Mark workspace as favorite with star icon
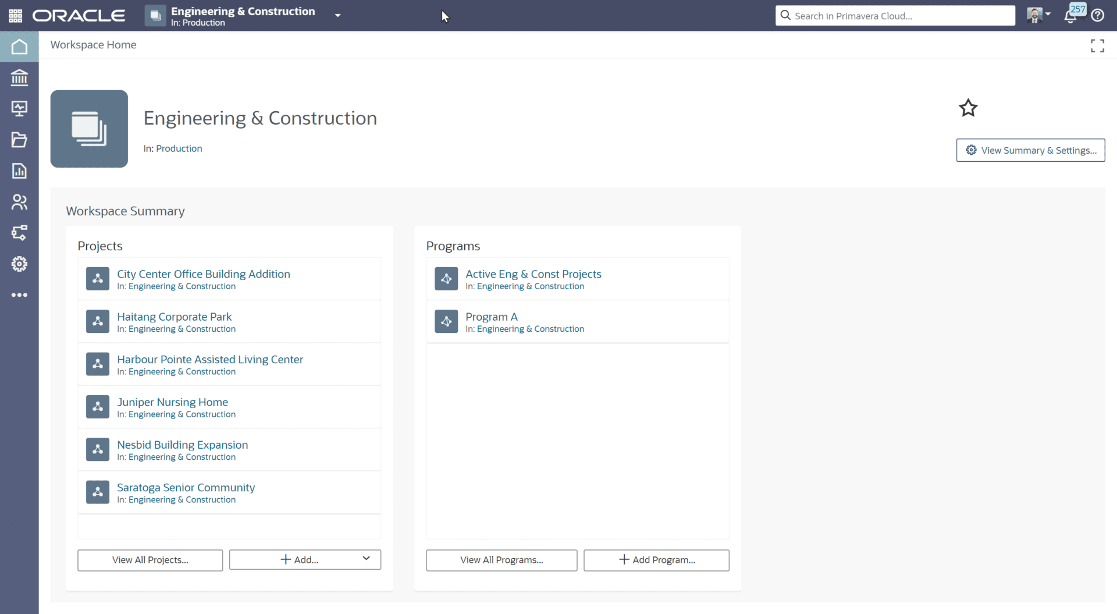 pos(968,108)
